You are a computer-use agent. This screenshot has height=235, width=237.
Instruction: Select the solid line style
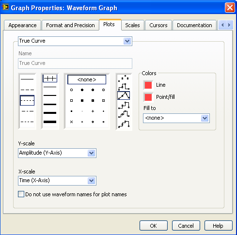coord(27,79)
